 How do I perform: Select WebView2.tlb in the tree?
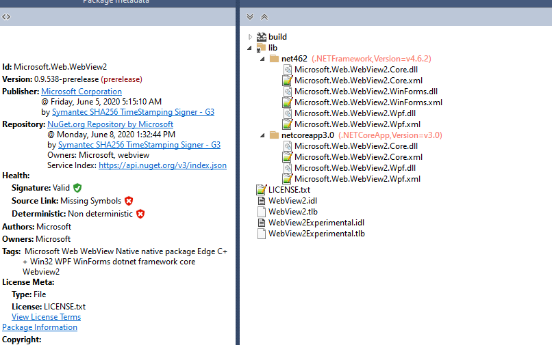click(293, 212)
